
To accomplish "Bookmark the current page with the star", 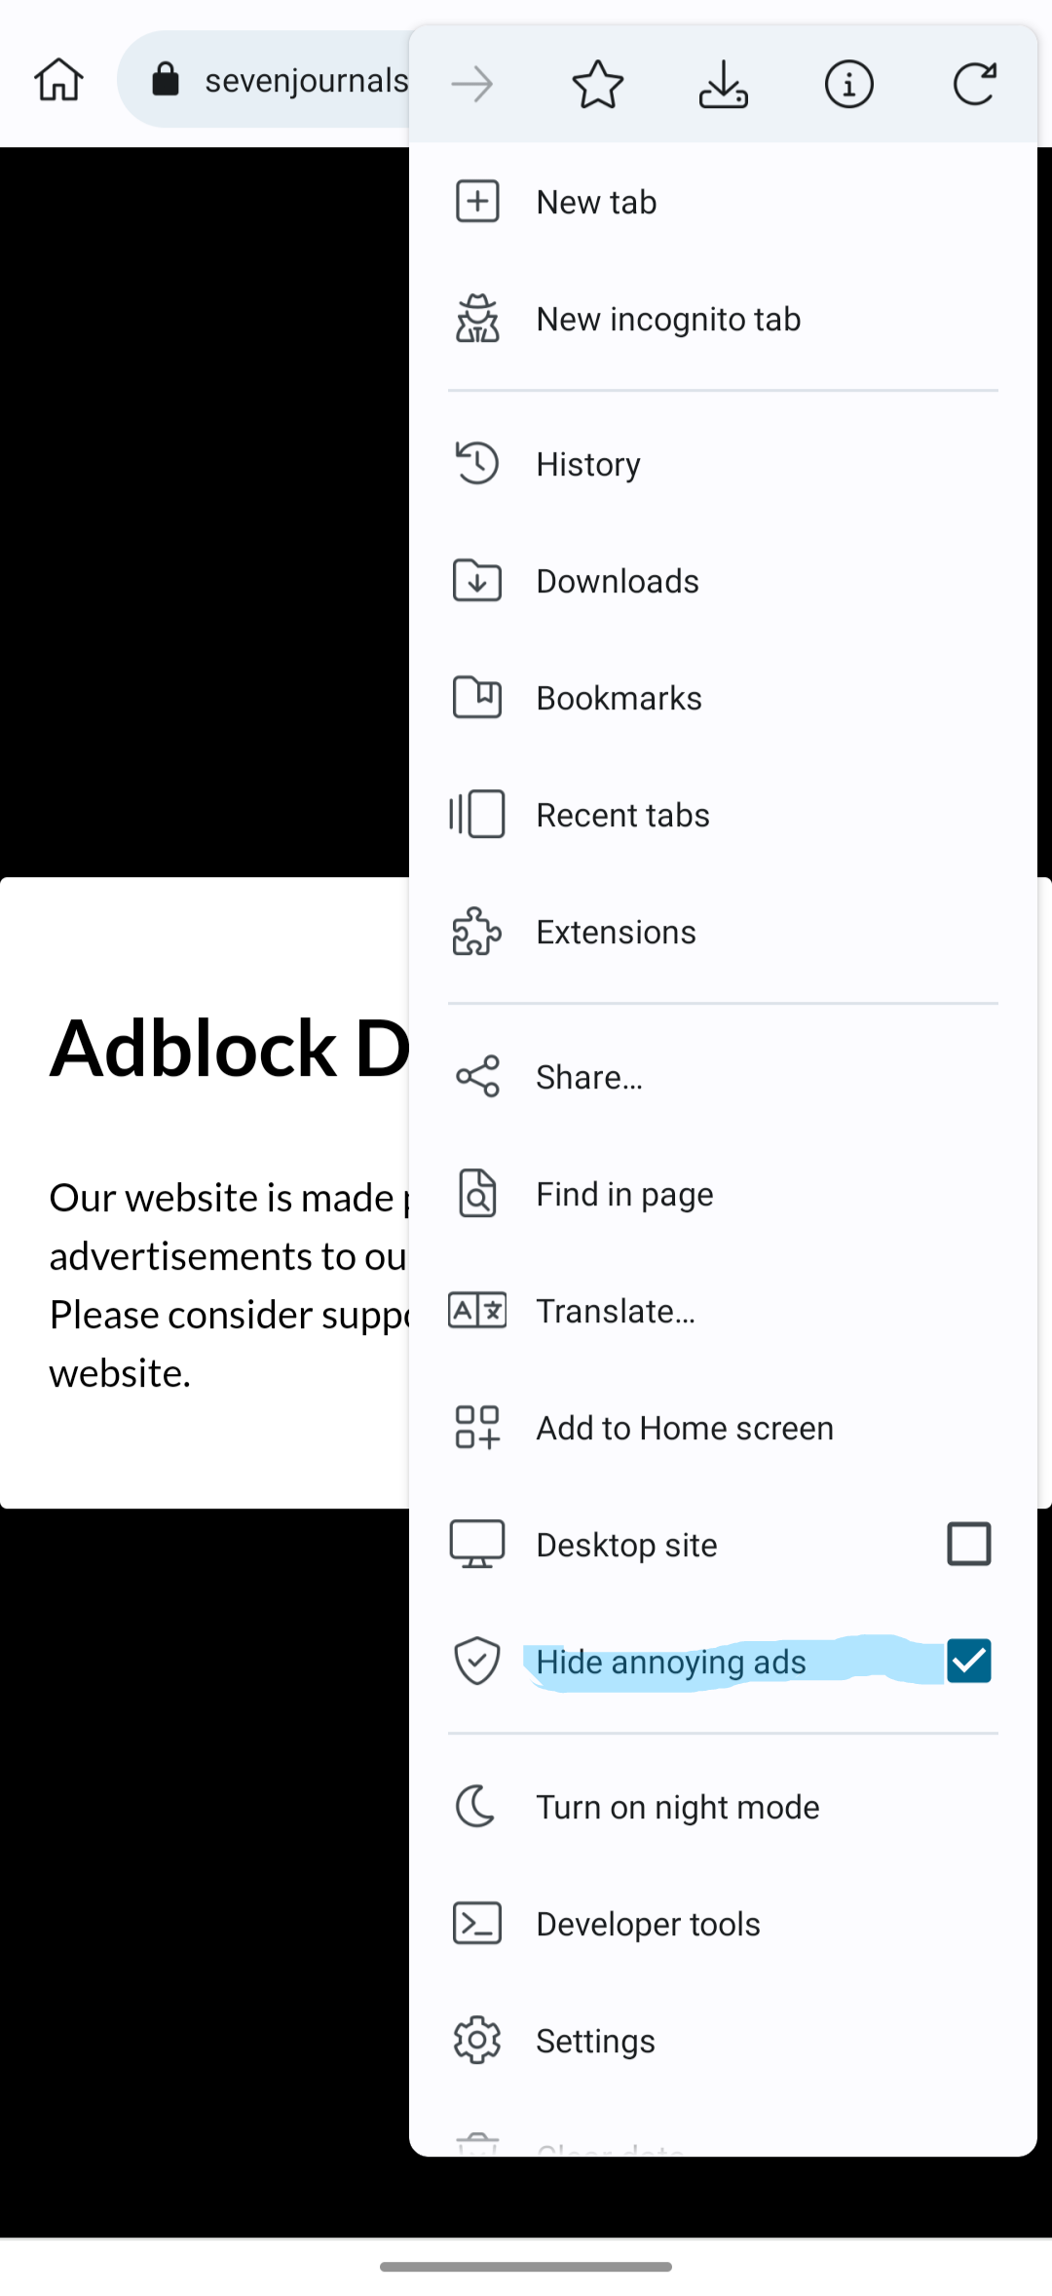I will tap(597, 84).
